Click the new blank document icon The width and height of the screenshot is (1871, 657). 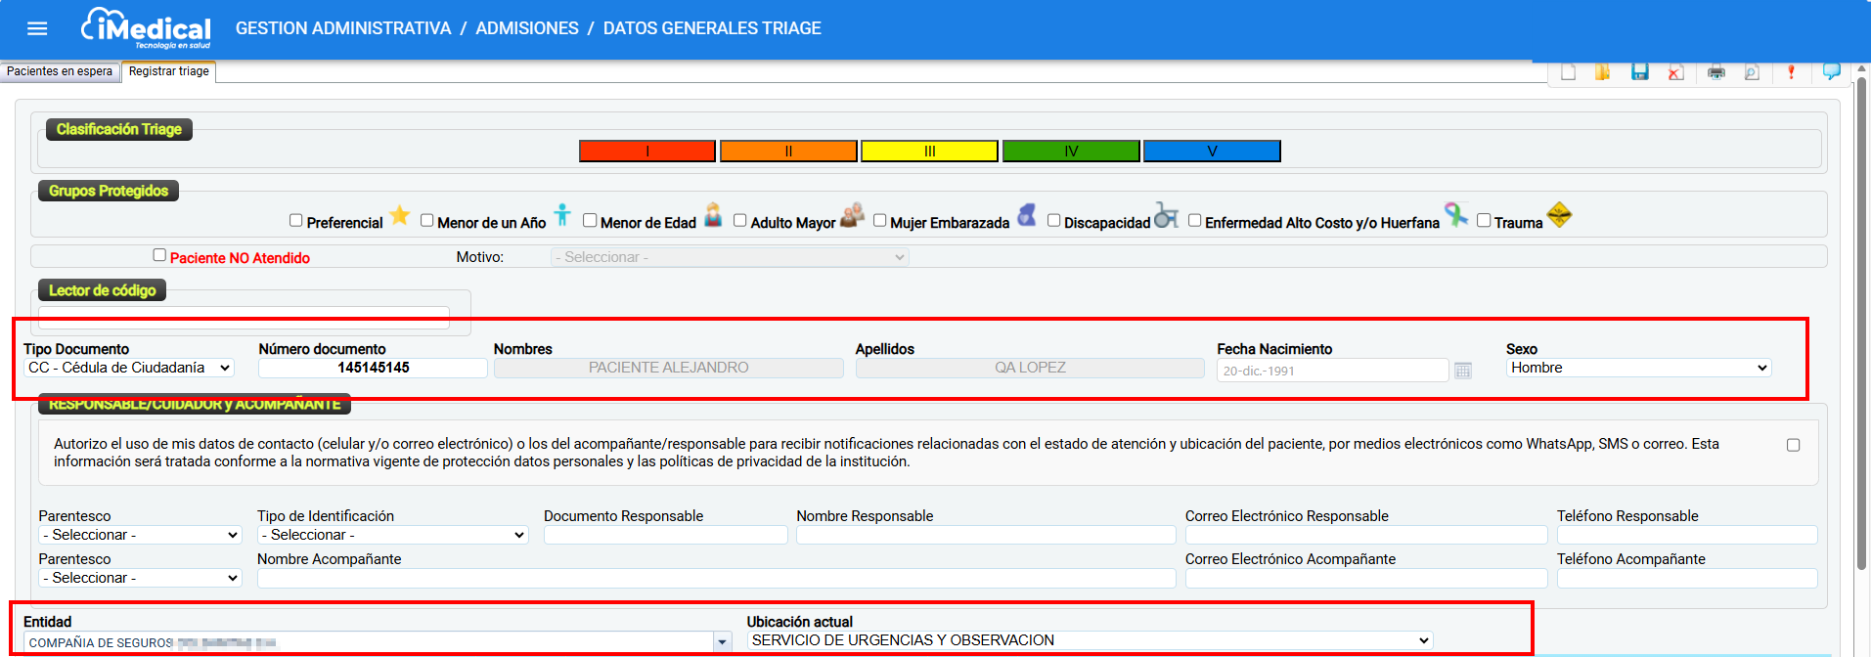click(1569, 72)
